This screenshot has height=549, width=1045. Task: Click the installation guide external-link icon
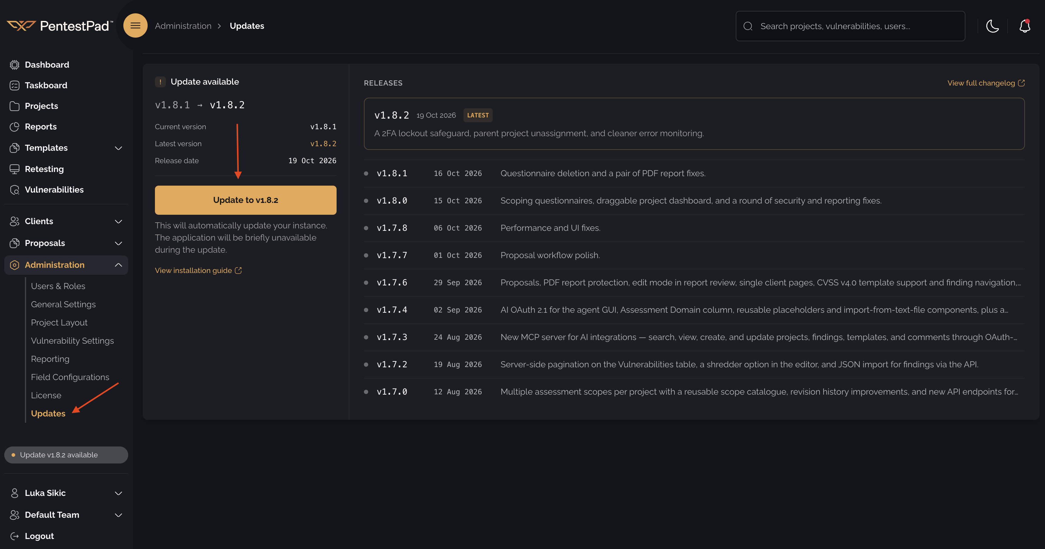[238, 270]
